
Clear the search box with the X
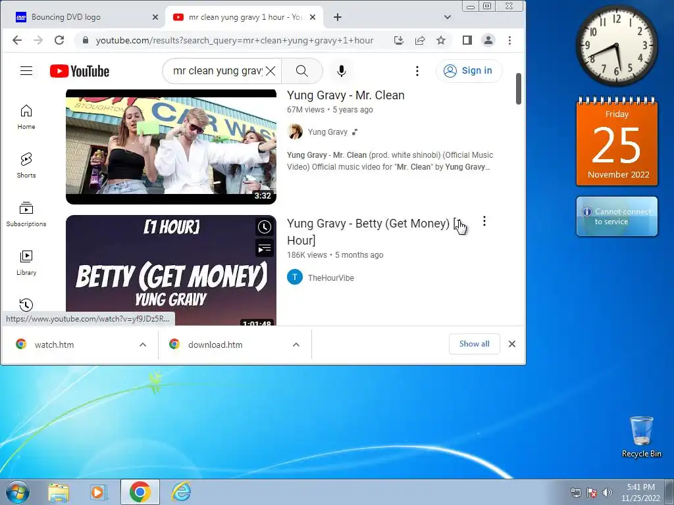[271, 71]
